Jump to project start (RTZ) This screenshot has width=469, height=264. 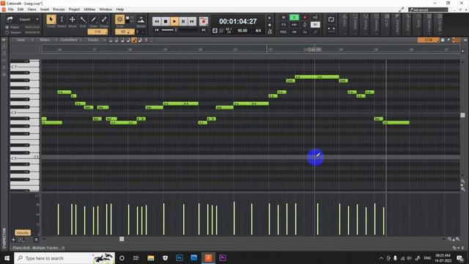coord(156,30)
